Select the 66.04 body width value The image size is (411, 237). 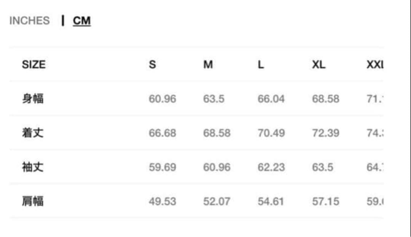pos(271,99)
